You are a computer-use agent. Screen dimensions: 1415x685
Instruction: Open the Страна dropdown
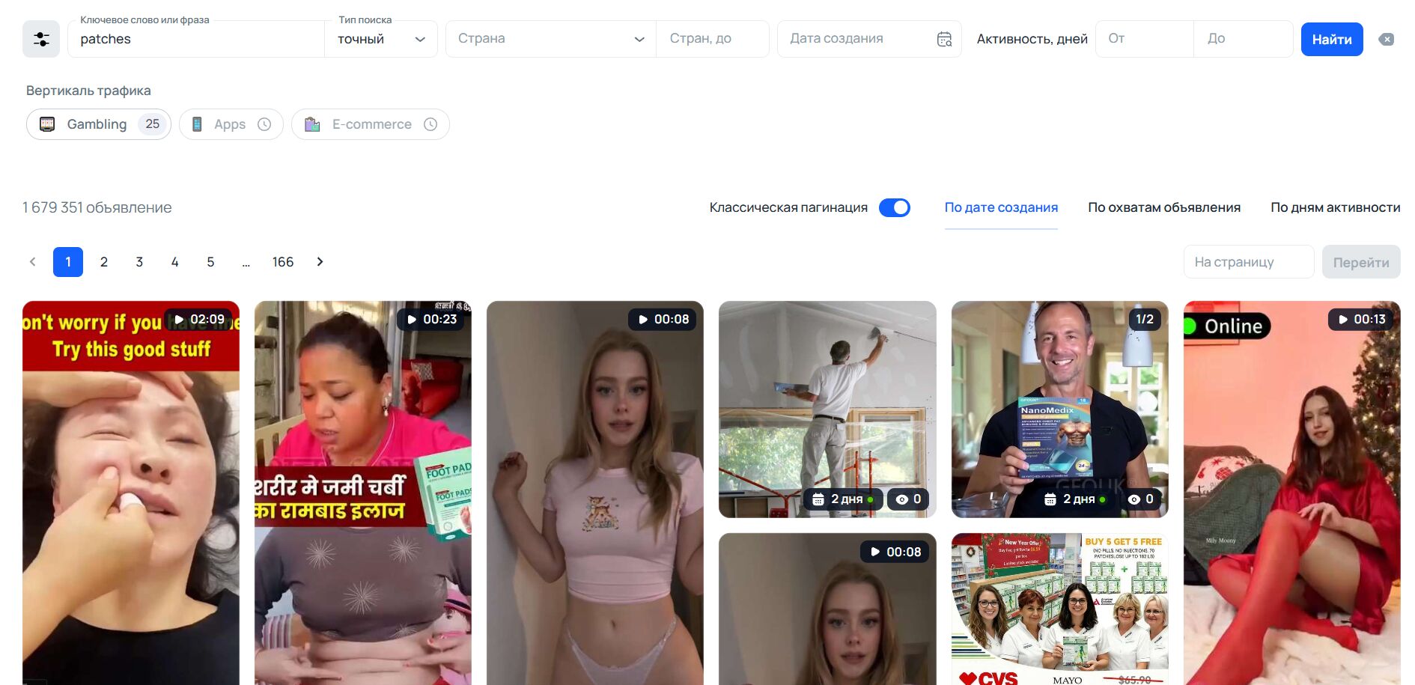click(x=551, y=39)
